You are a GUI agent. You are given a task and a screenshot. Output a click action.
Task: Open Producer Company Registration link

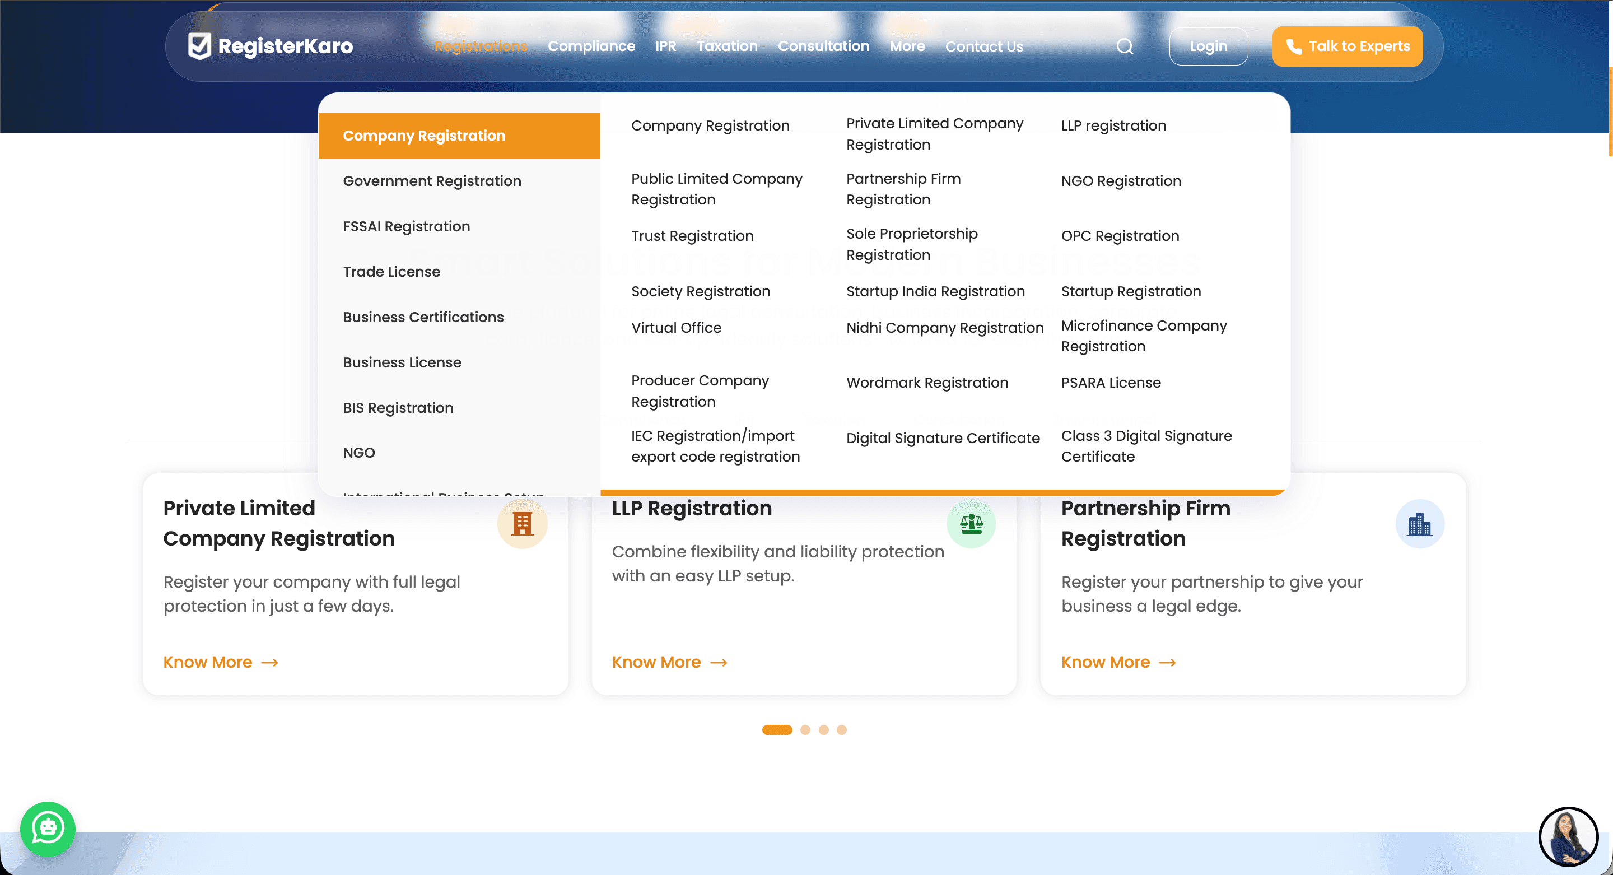tap(700, 391)
